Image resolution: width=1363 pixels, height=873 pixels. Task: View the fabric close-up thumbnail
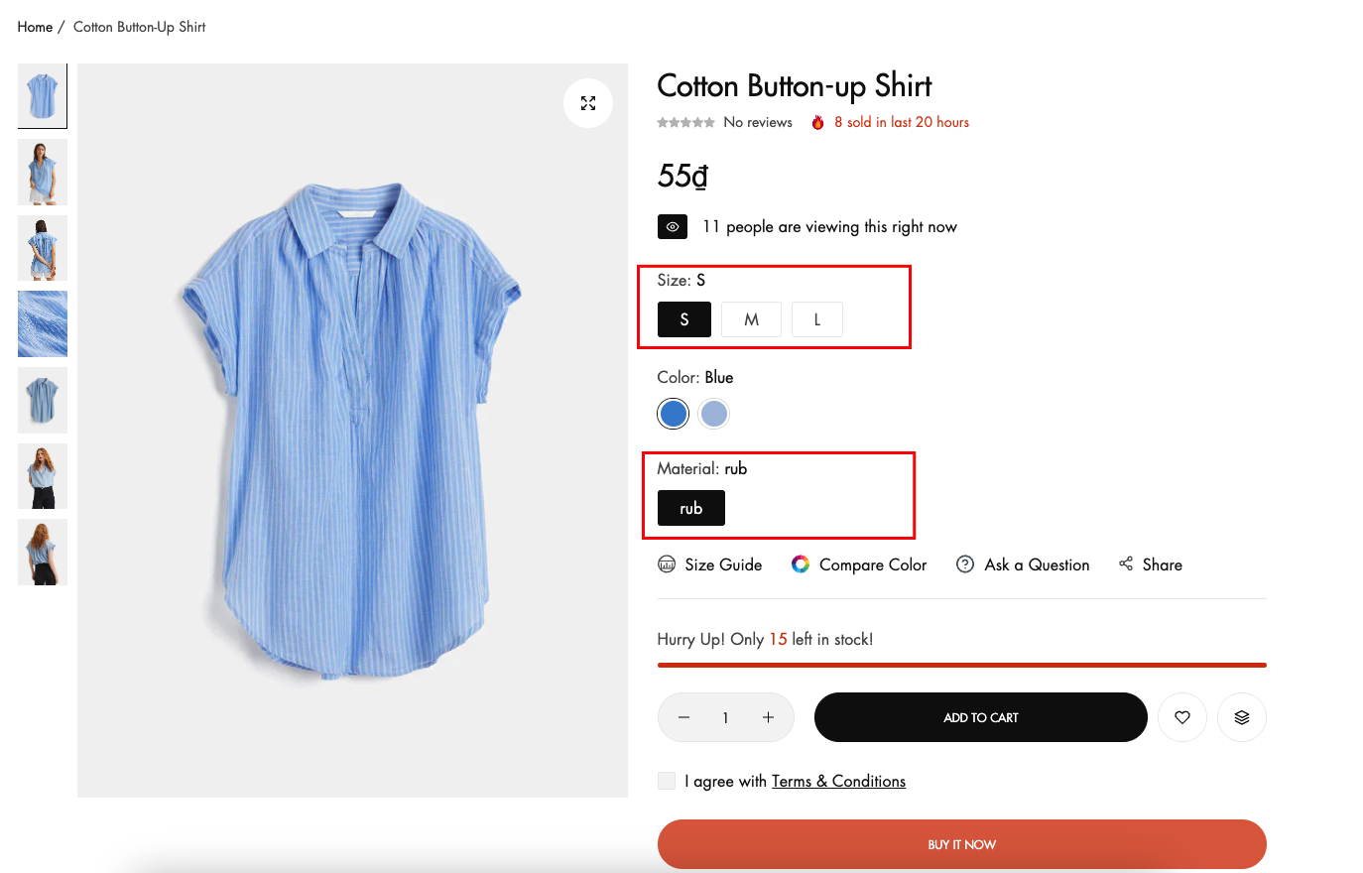(x=43, y=323)
